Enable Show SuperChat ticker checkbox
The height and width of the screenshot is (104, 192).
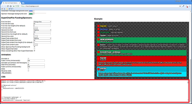tap(34, 49)
